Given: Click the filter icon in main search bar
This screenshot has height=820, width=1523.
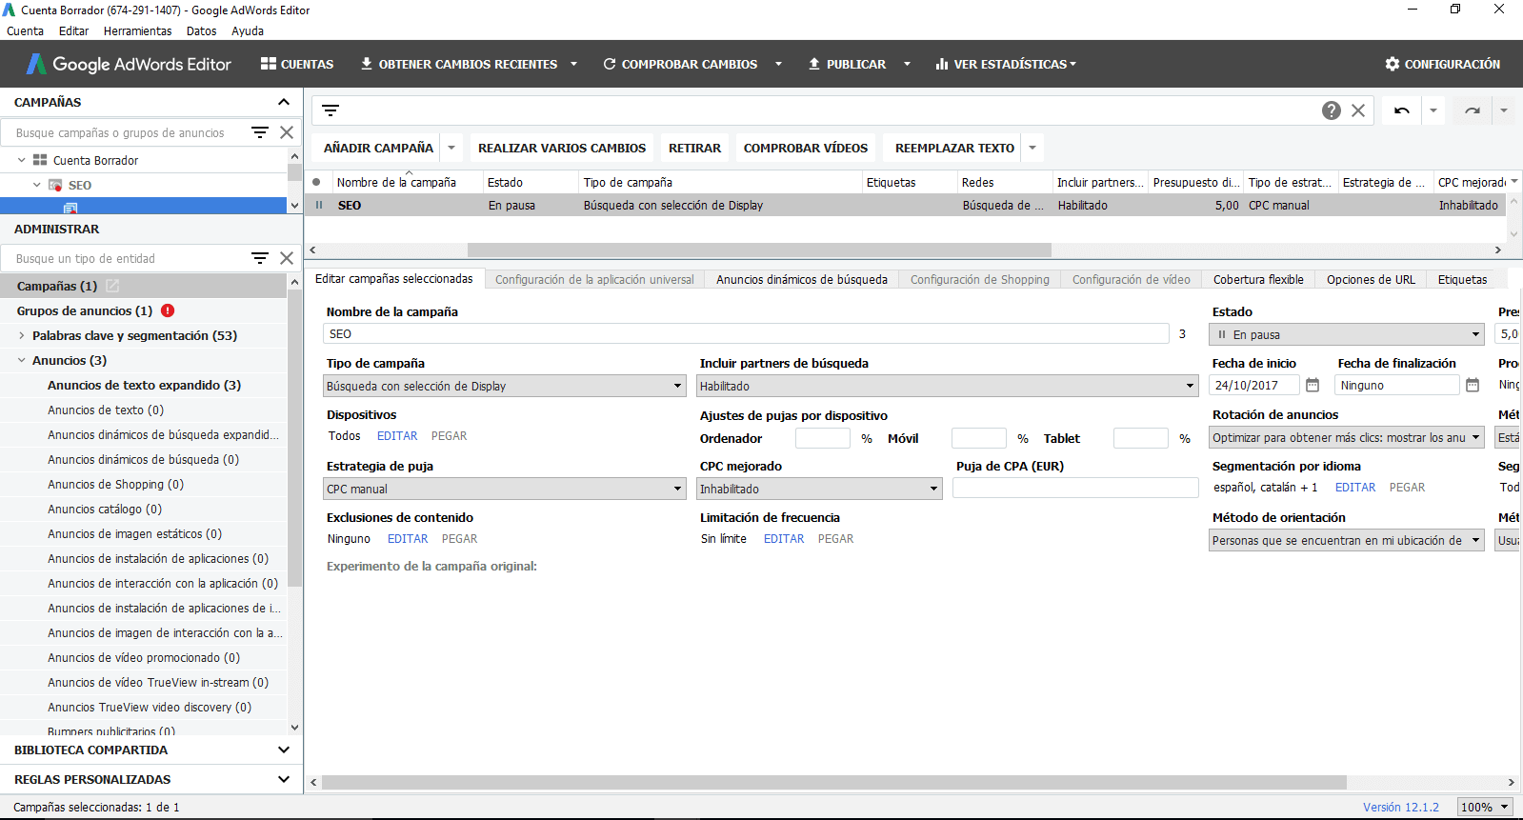Looking at the screenshot, I should click(x=331, y=110).
